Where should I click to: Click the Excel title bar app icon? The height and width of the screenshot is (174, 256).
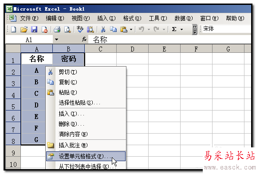pos(9,9)
